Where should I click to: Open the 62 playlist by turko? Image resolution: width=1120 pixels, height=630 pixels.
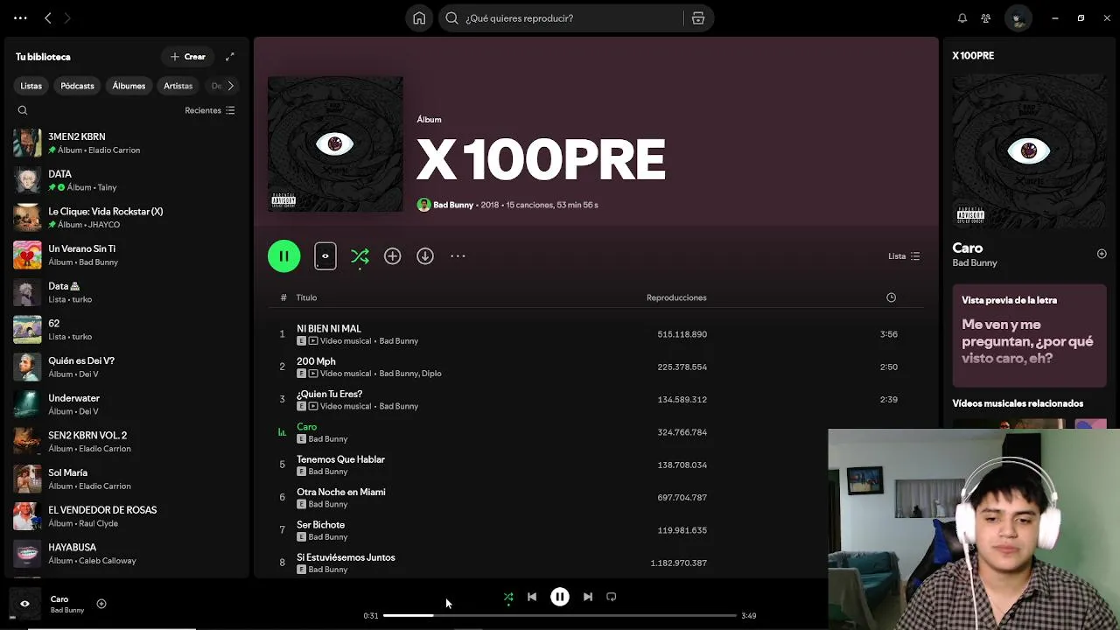(127, 329)
